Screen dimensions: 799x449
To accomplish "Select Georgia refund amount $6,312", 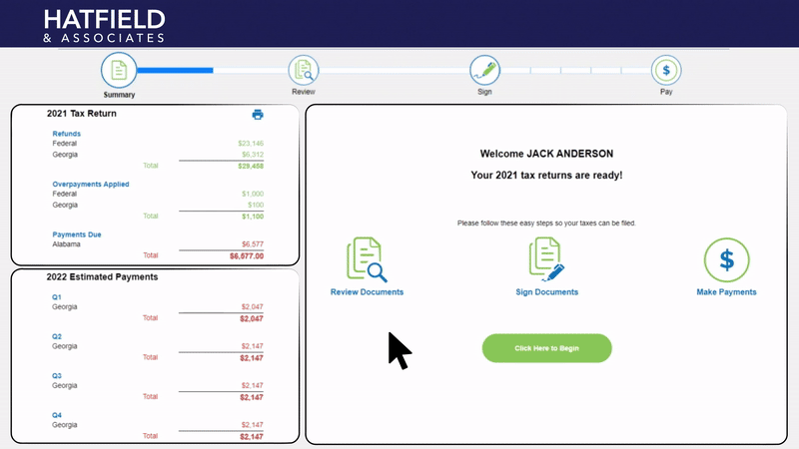I will coord(253,155).
